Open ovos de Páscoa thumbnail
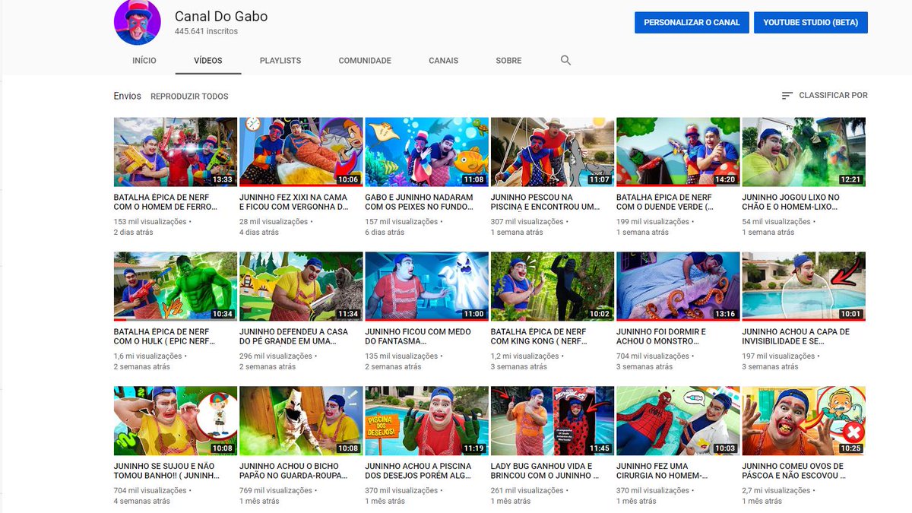The height and width of the screenshot is (513, 912). pos(803,421)
